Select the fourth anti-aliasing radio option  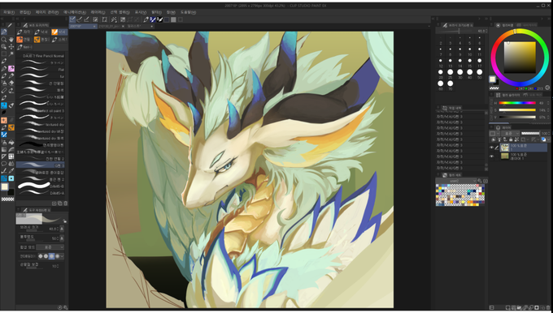coord(58,256)
